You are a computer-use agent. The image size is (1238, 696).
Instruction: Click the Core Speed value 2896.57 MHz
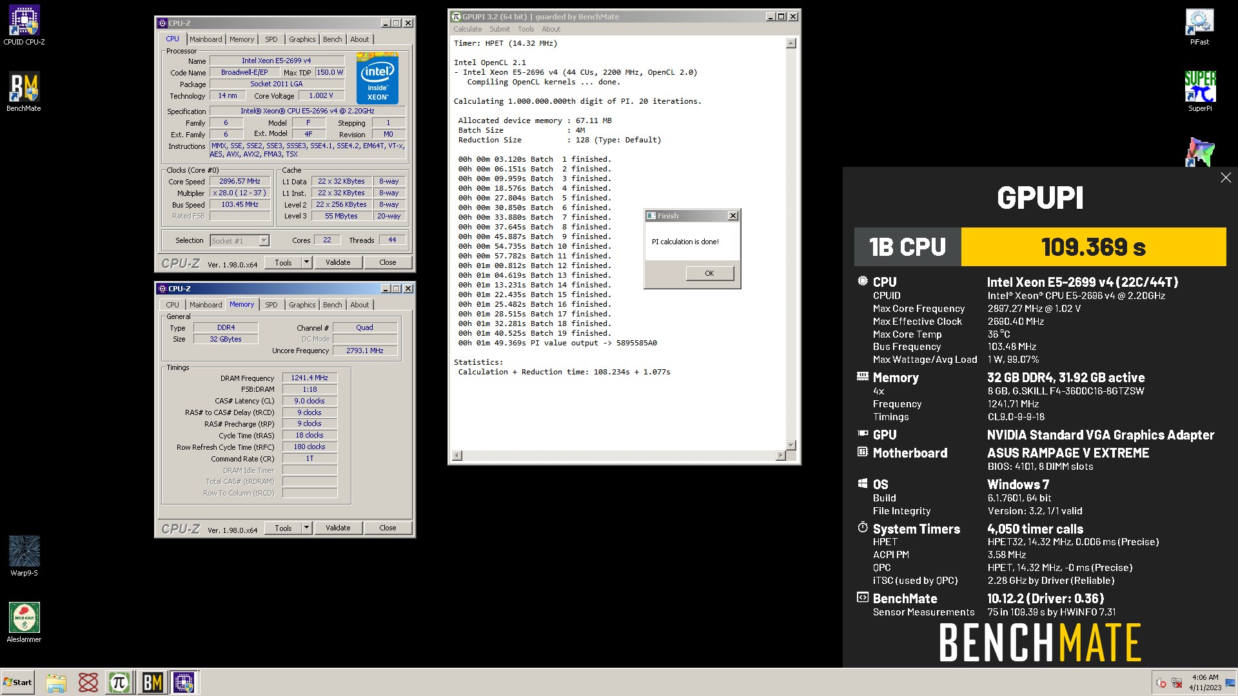point(239,182)
